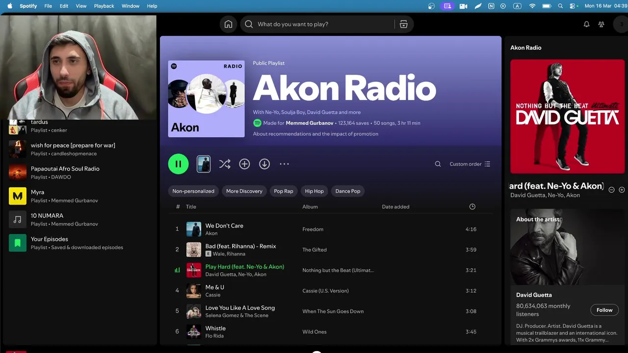Open the Window menu
Viewport: 628px width, 353px height.
click(131, 6)
